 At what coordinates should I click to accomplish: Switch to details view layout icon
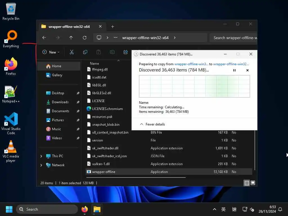click(x=247, y=183)
